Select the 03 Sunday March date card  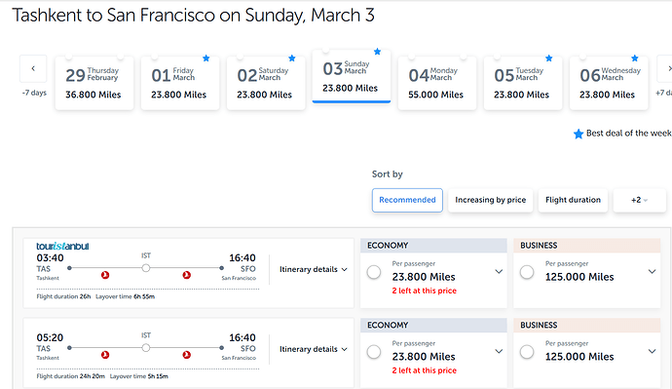click(x=352, y=77)
